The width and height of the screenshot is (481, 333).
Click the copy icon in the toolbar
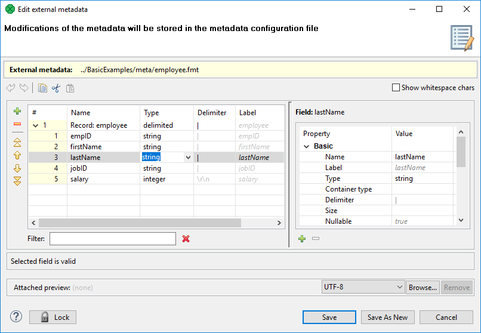click(42, 88)
